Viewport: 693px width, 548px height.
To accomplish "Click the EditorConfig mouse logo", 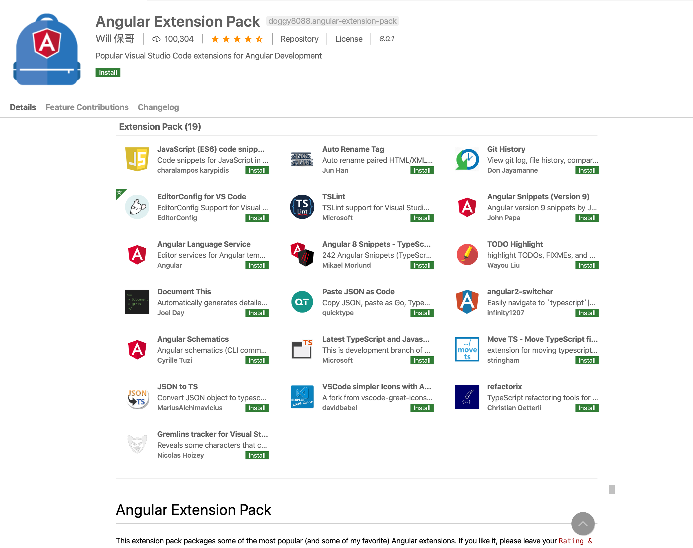I will (137, 207).
